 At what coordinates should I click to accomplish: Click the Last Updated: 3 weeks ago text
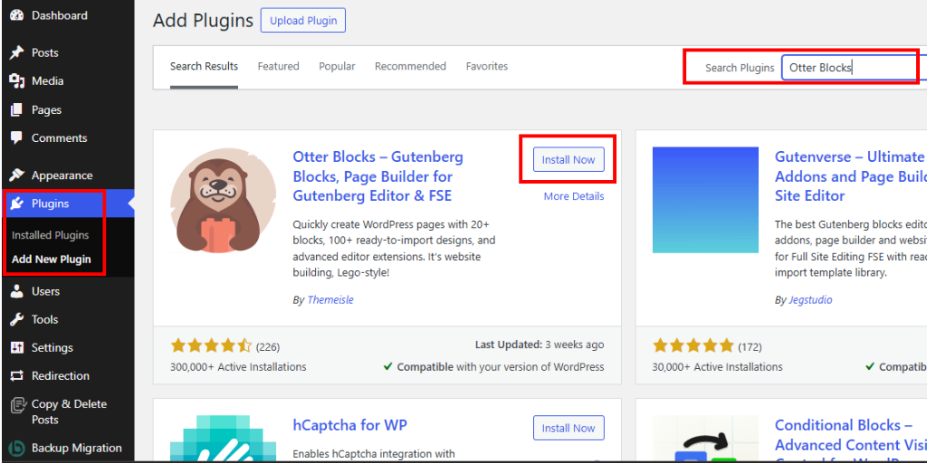540,345
